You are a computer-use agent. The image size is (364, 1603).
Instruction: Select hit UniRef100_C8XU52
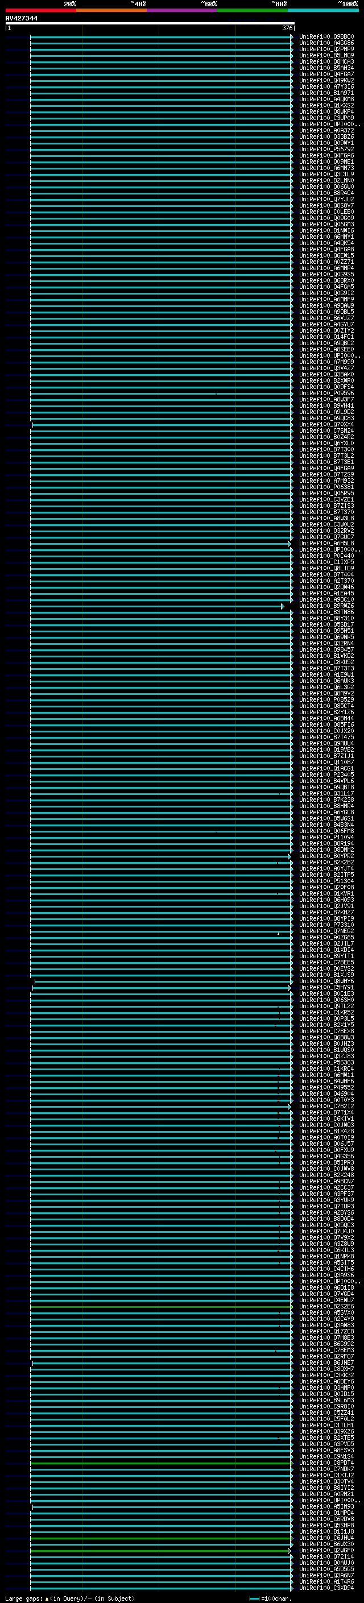pyautogui.click(x=326, y=662)
